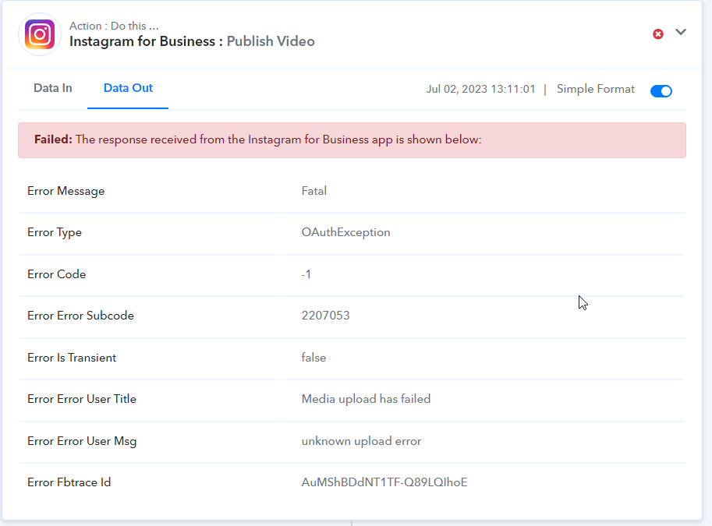Click the Error Type field label
712x526 pixels.
(55, 232)
